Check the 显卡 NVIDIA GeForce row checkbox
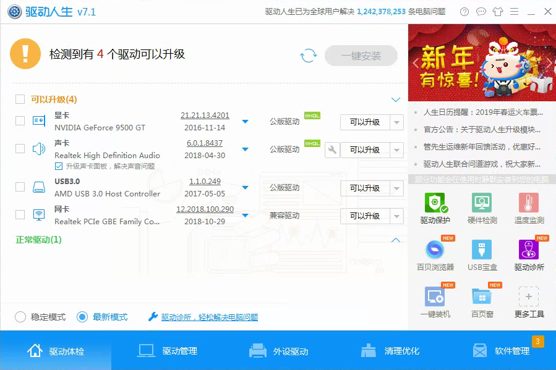The height and width of the screenshot is (370, 556). click(20, 120)
